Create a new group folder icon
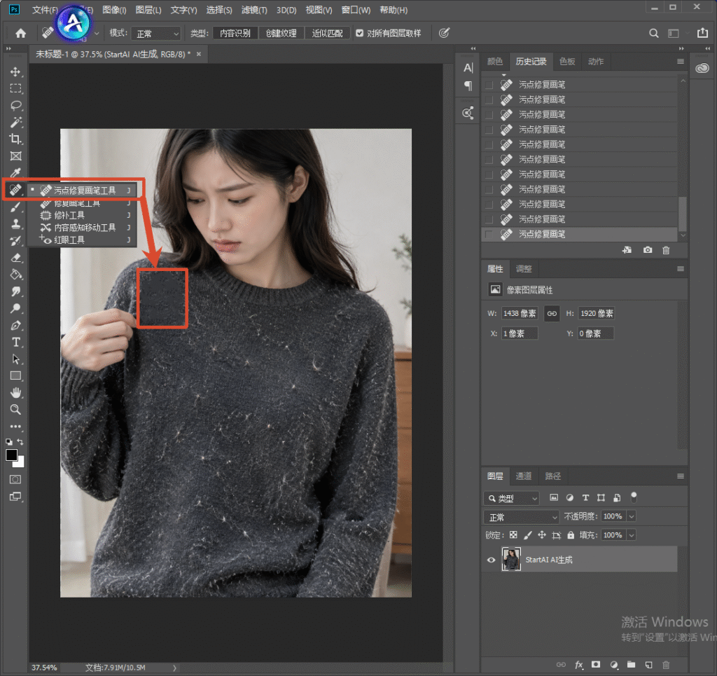The height and width of the screenshot is (676, 717). [x=631, y=665]
